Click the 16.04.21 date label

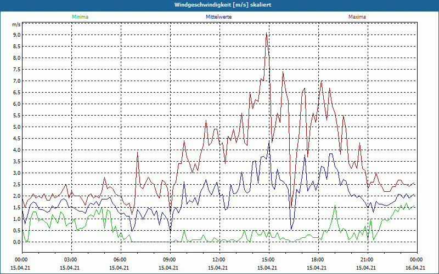pyautogui.click(x=415, y=267)
